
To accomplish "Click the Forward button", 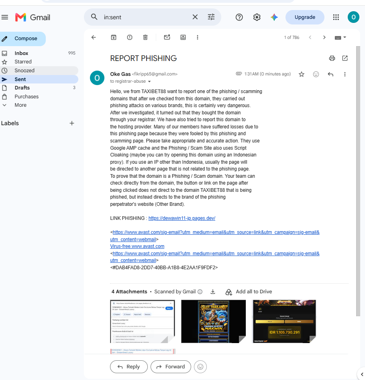I will (171, 367).
